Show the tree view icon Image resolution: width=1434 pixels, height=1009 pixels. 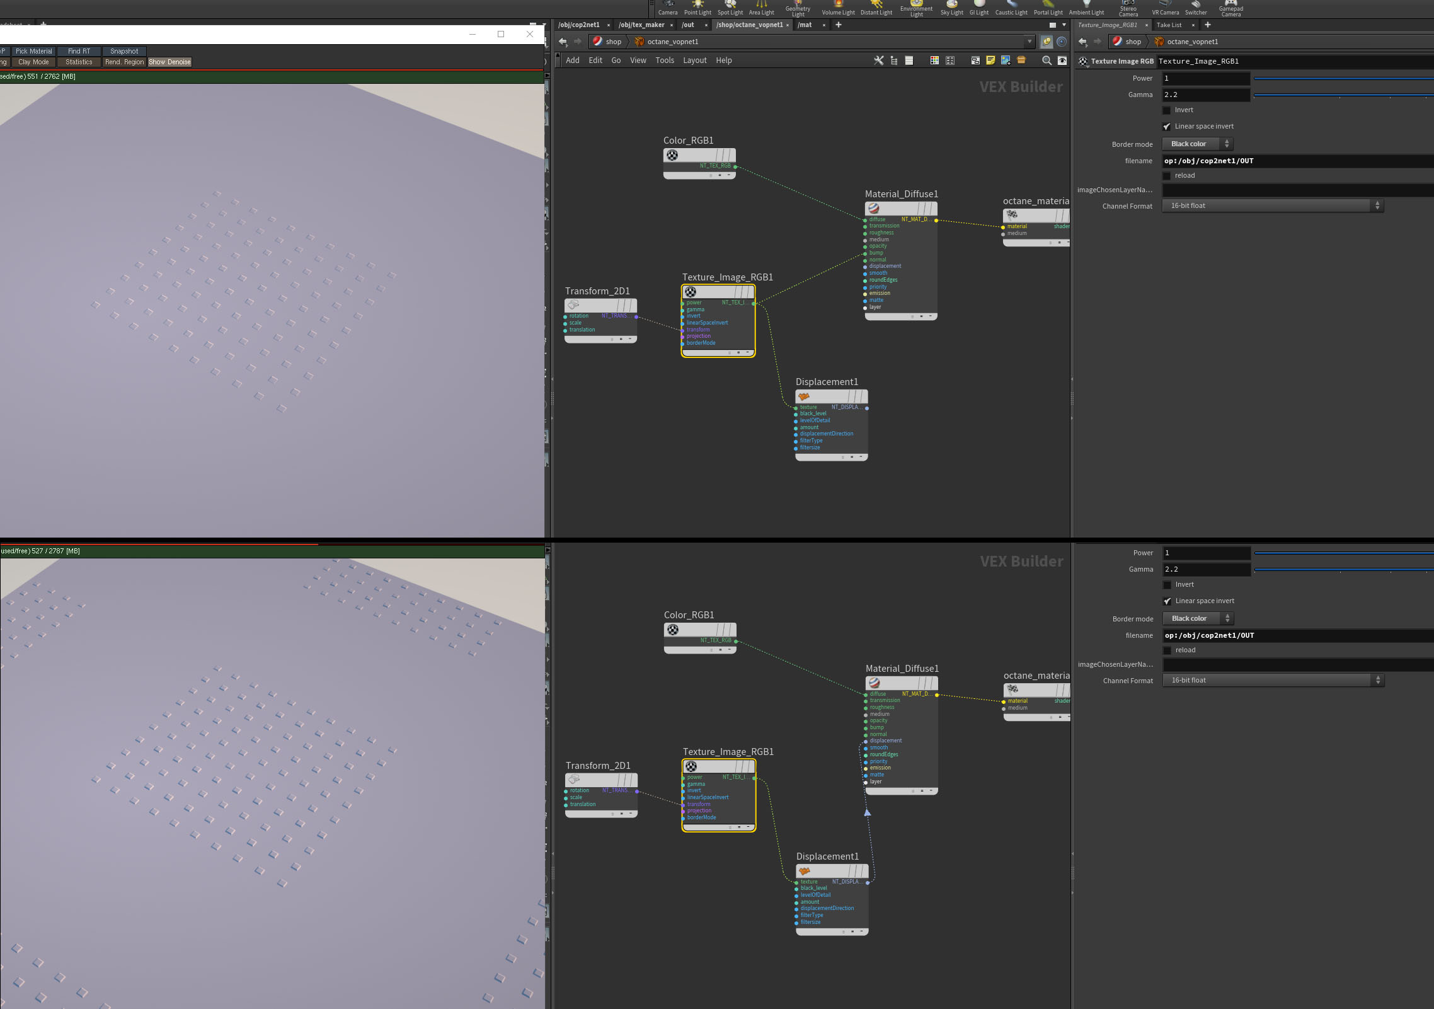pos(894,61)
